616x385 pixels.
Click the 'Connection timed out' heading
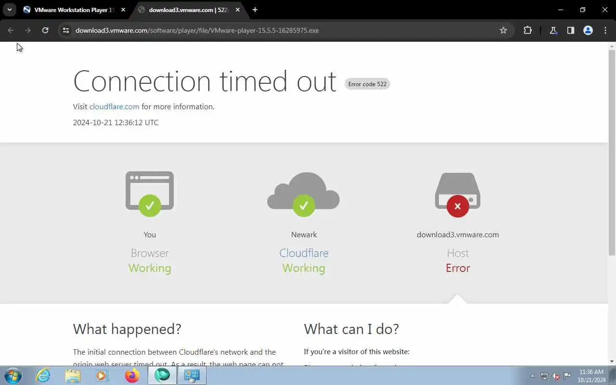coord(205,81)
